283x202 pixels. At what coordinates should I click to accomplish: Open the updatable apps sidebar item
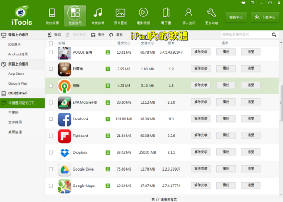pyautogui.click(x=23, y=113)
